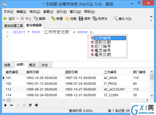Open the Format (格式) menu
The height and width of the screenshot is (115, 156).
point(35,12)
